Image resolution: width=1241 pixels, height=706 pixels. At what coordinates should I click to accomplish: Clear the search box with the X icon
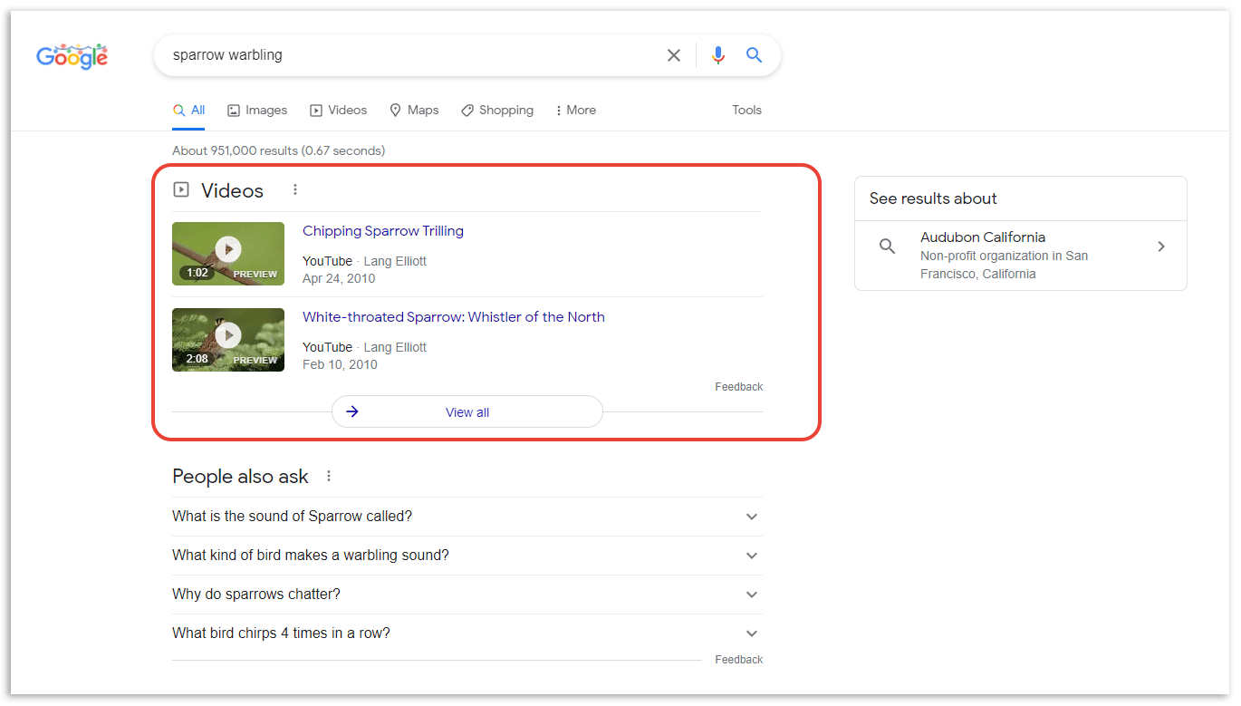[x=674, y=55]
